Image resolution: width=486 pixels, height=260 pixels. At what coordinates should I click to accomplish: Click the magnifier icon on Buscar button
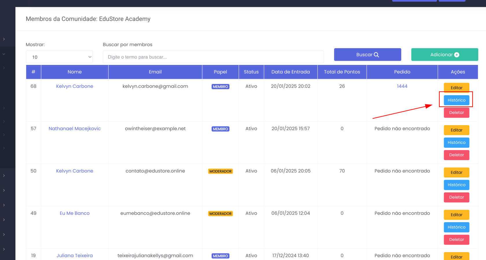(x=376, y=55)
